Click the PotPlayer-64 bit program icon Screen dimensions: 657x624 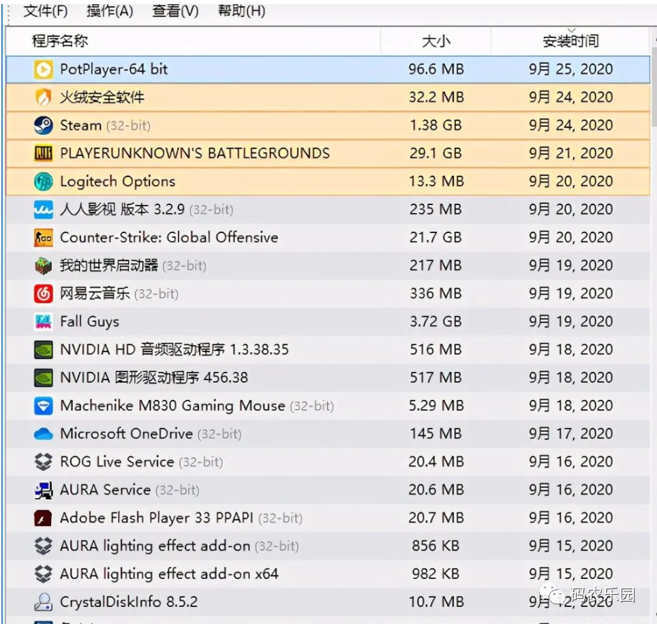coord(44,69)
